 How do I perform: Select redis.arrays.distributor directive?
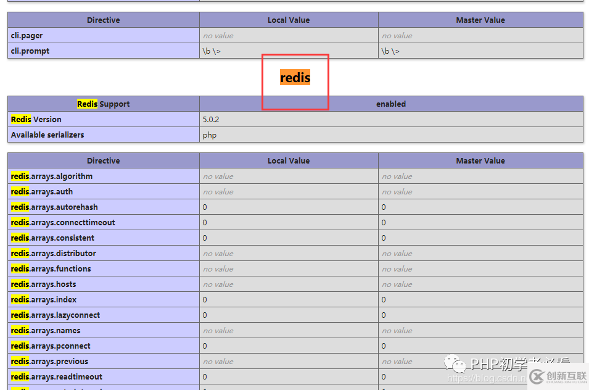[103, 253]
